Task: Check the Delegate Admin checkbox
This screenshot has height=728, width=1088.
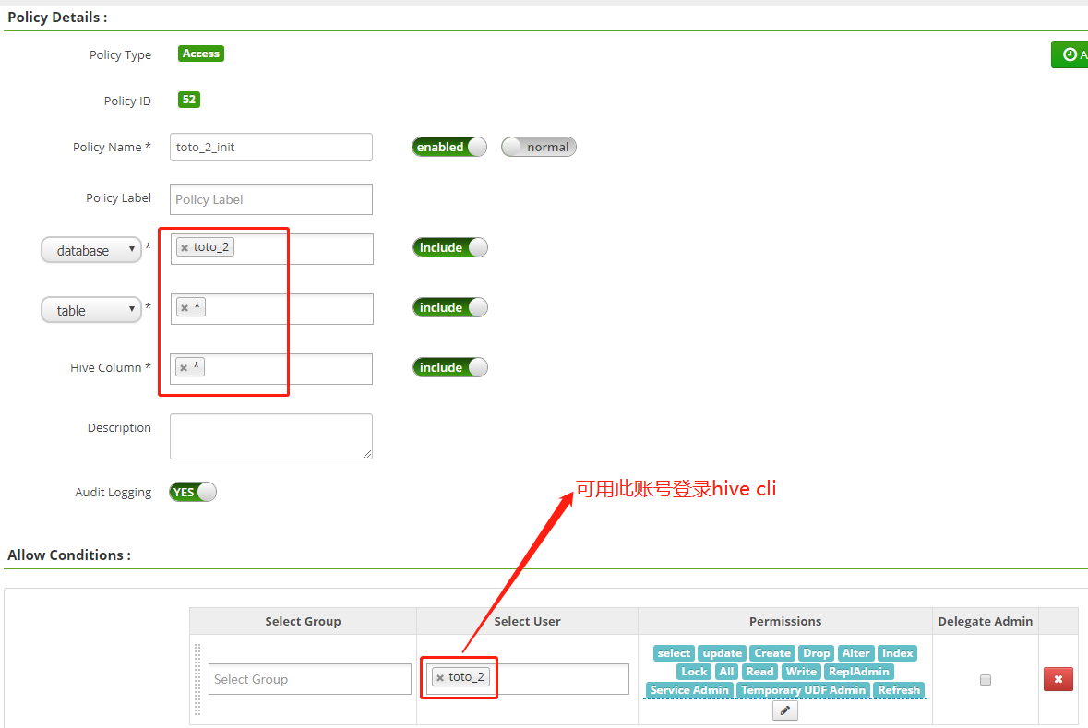Action: [986, 680]
